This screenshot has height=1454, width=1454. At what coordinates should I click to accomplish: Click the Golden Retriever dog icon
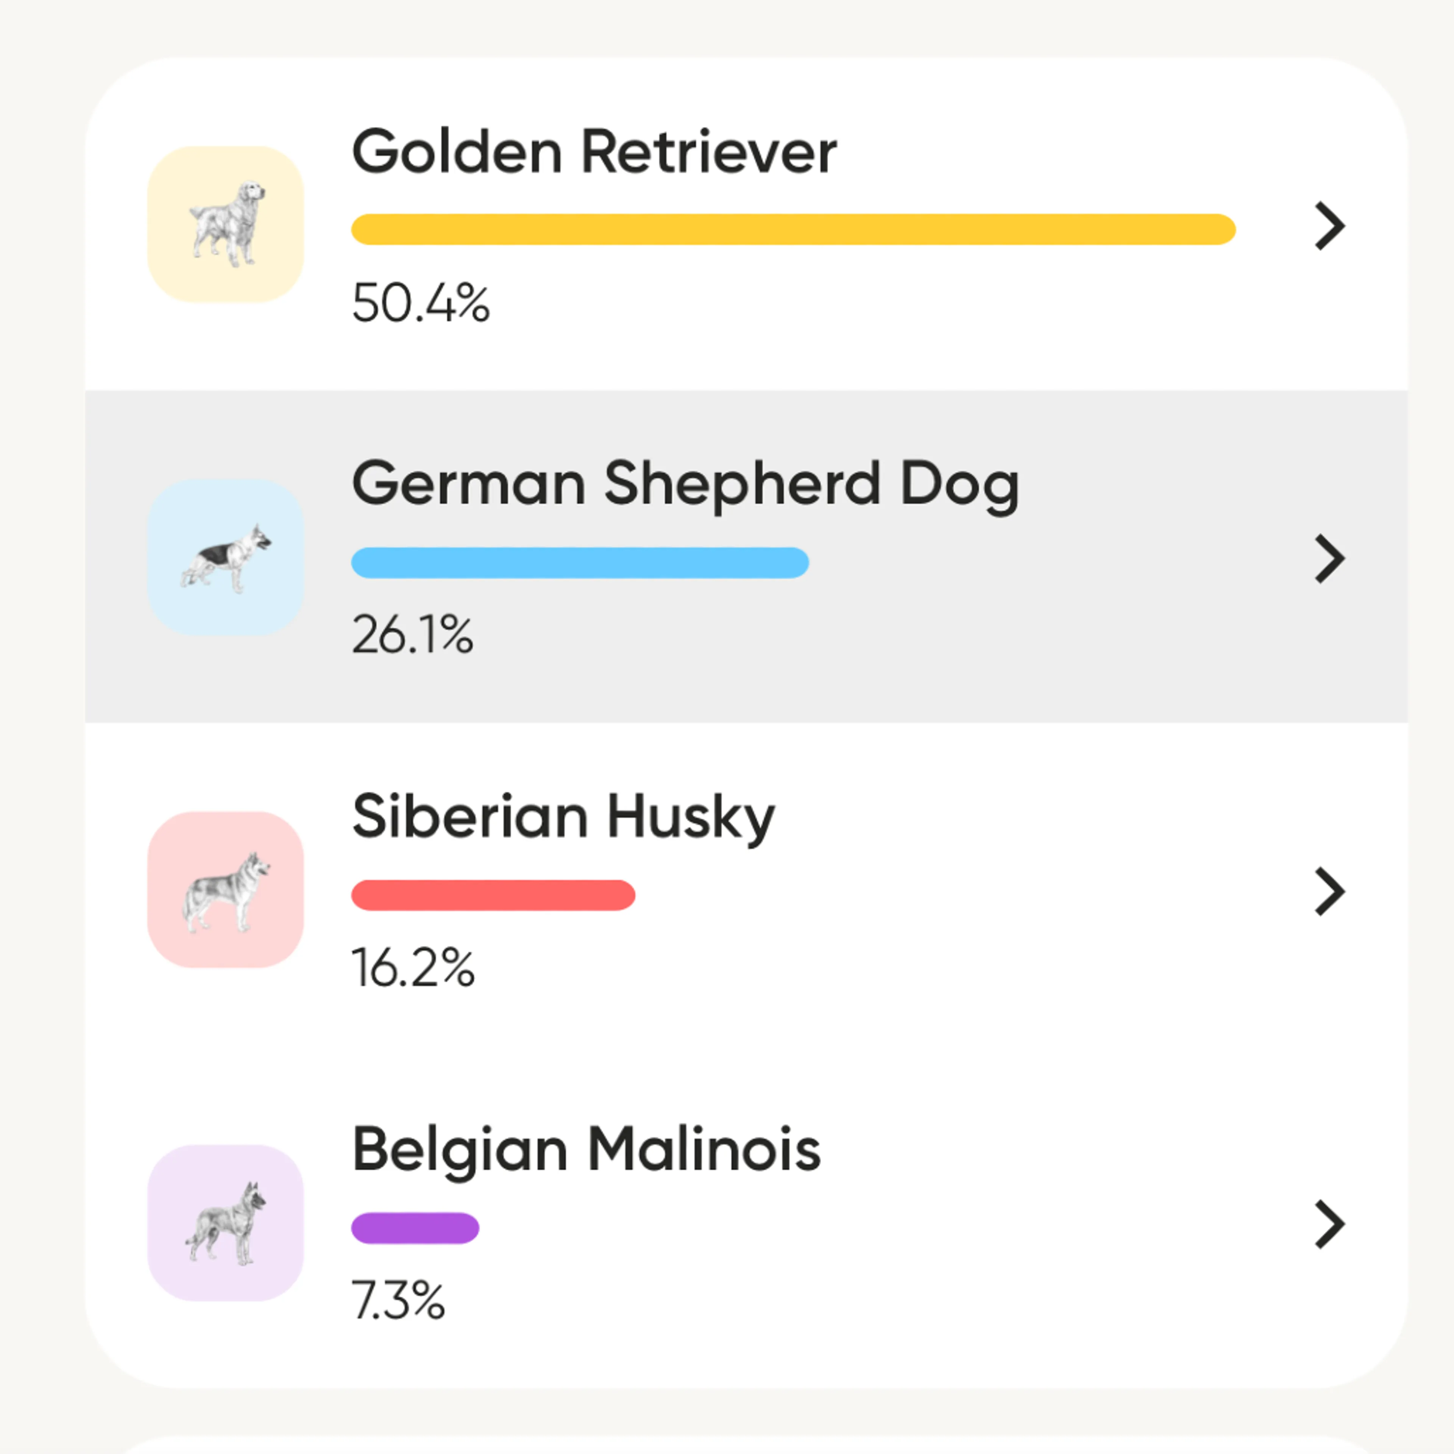pos(226,224)
